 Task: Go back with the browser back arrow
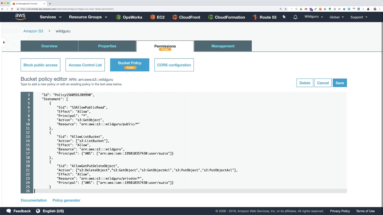pyautogui.click(x=2, y=9)
